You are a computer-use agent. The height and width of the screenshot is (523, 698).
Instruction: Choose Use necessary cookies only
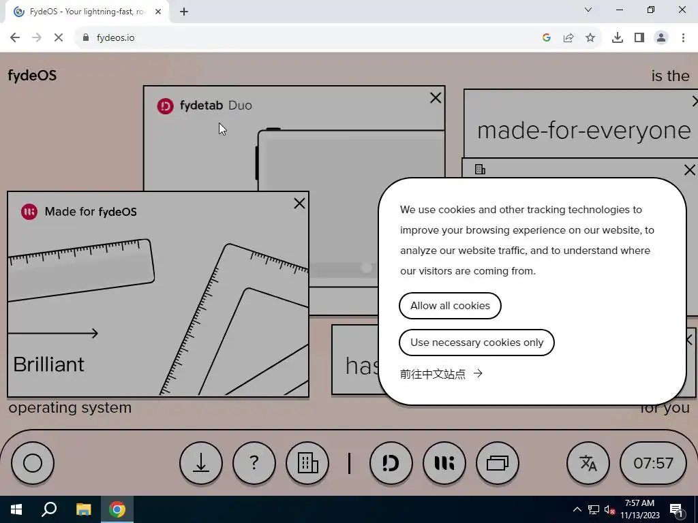pos(476,343)
